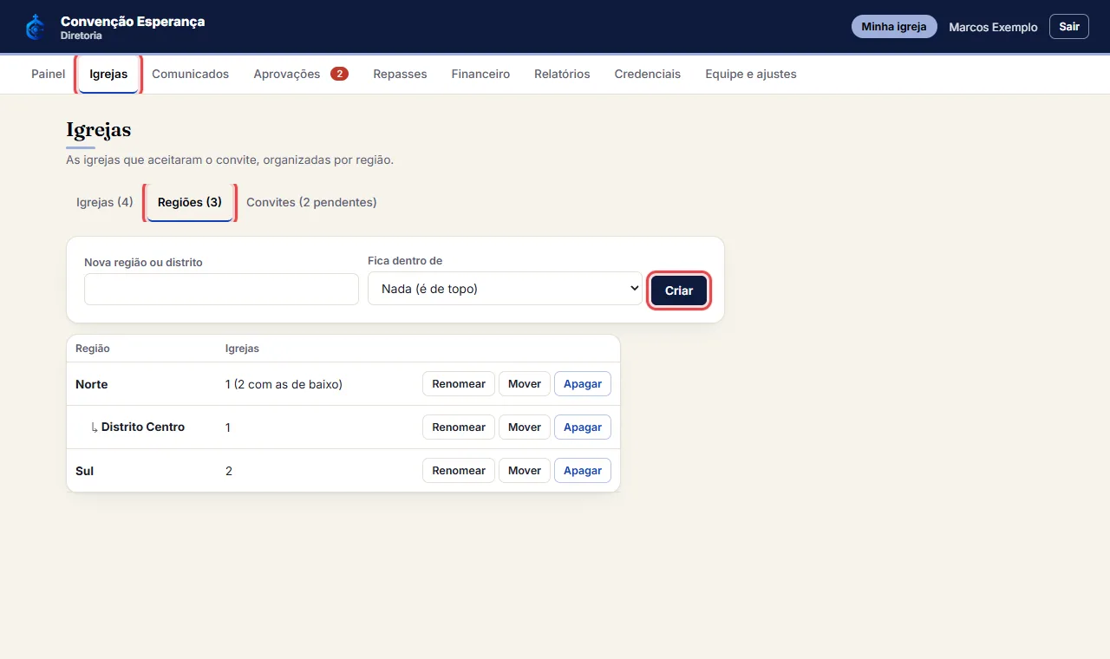
Task: Click the Minha igreja button
Action: point(894,27)
